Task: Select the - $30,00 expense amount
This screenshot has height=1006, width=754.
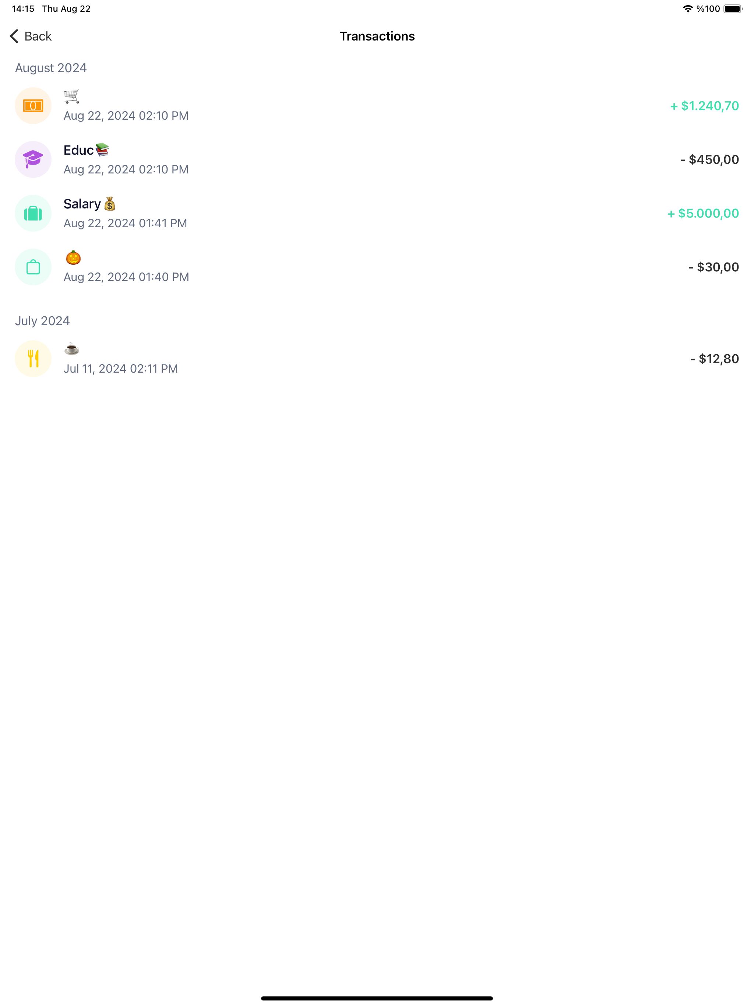Action: click(x=714, y=267)
